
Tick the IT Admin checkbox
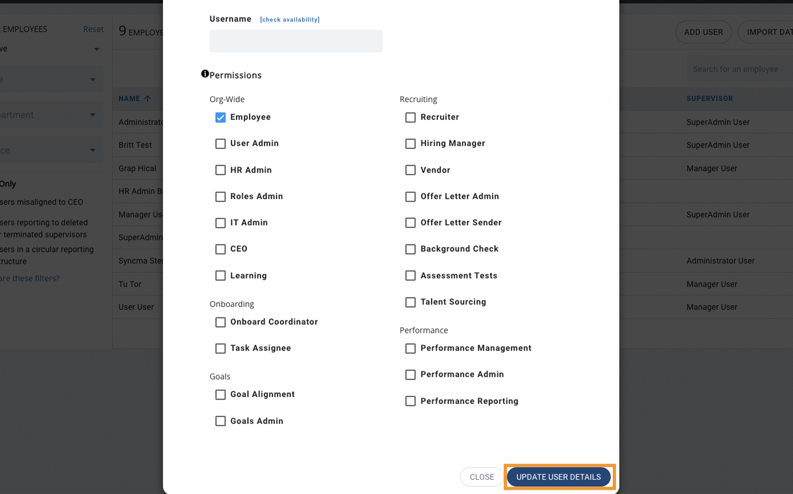click(220, 223)
